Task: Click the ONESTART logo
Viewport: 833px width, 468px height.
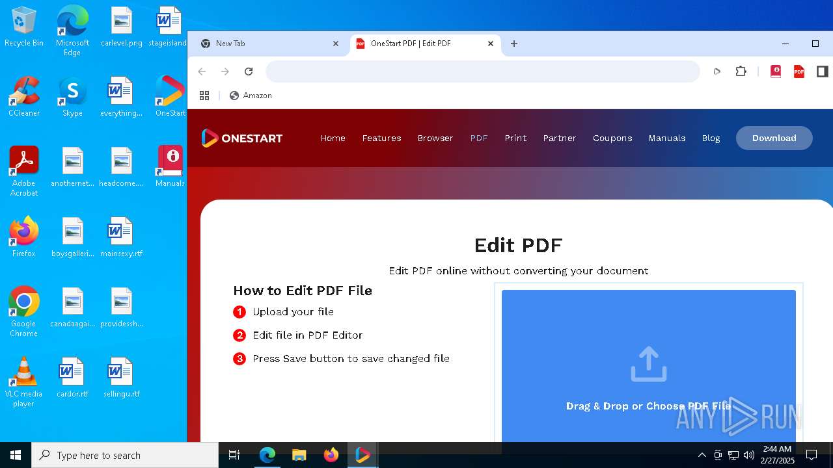Action: pos(241,138)
